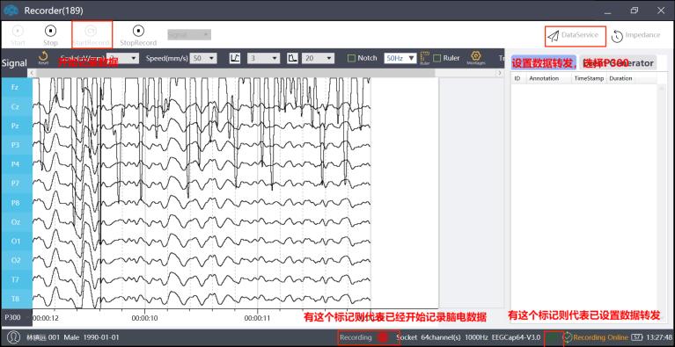Expand the high-pass 3 dropdown
Viewport: 675px width, 347px height.
pos(263,58)
